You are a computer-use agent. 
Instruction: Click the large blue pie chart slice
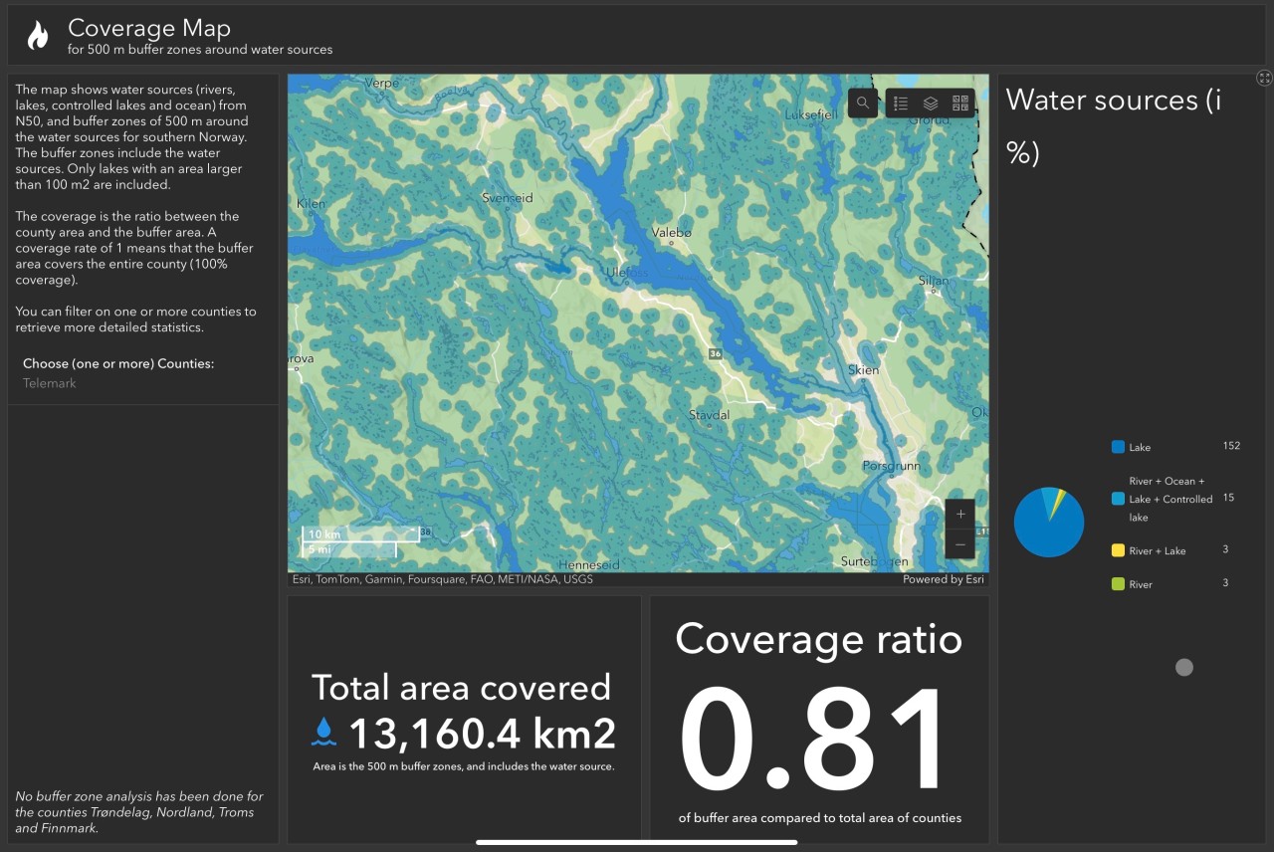tap(1043, 528)
